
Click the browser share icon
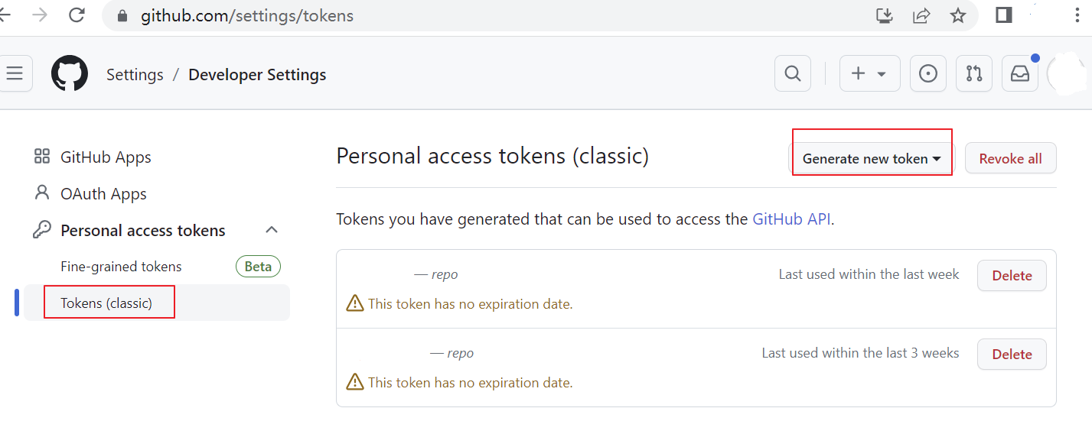pyautogui.click(x=921, y=15)
